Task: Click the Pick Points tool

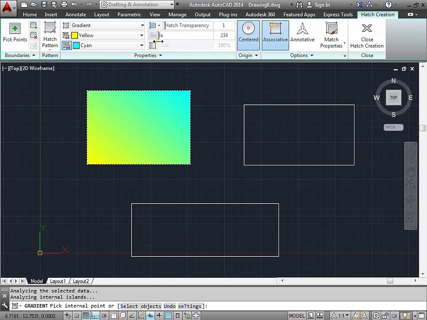Action: (x=15, y=32)
